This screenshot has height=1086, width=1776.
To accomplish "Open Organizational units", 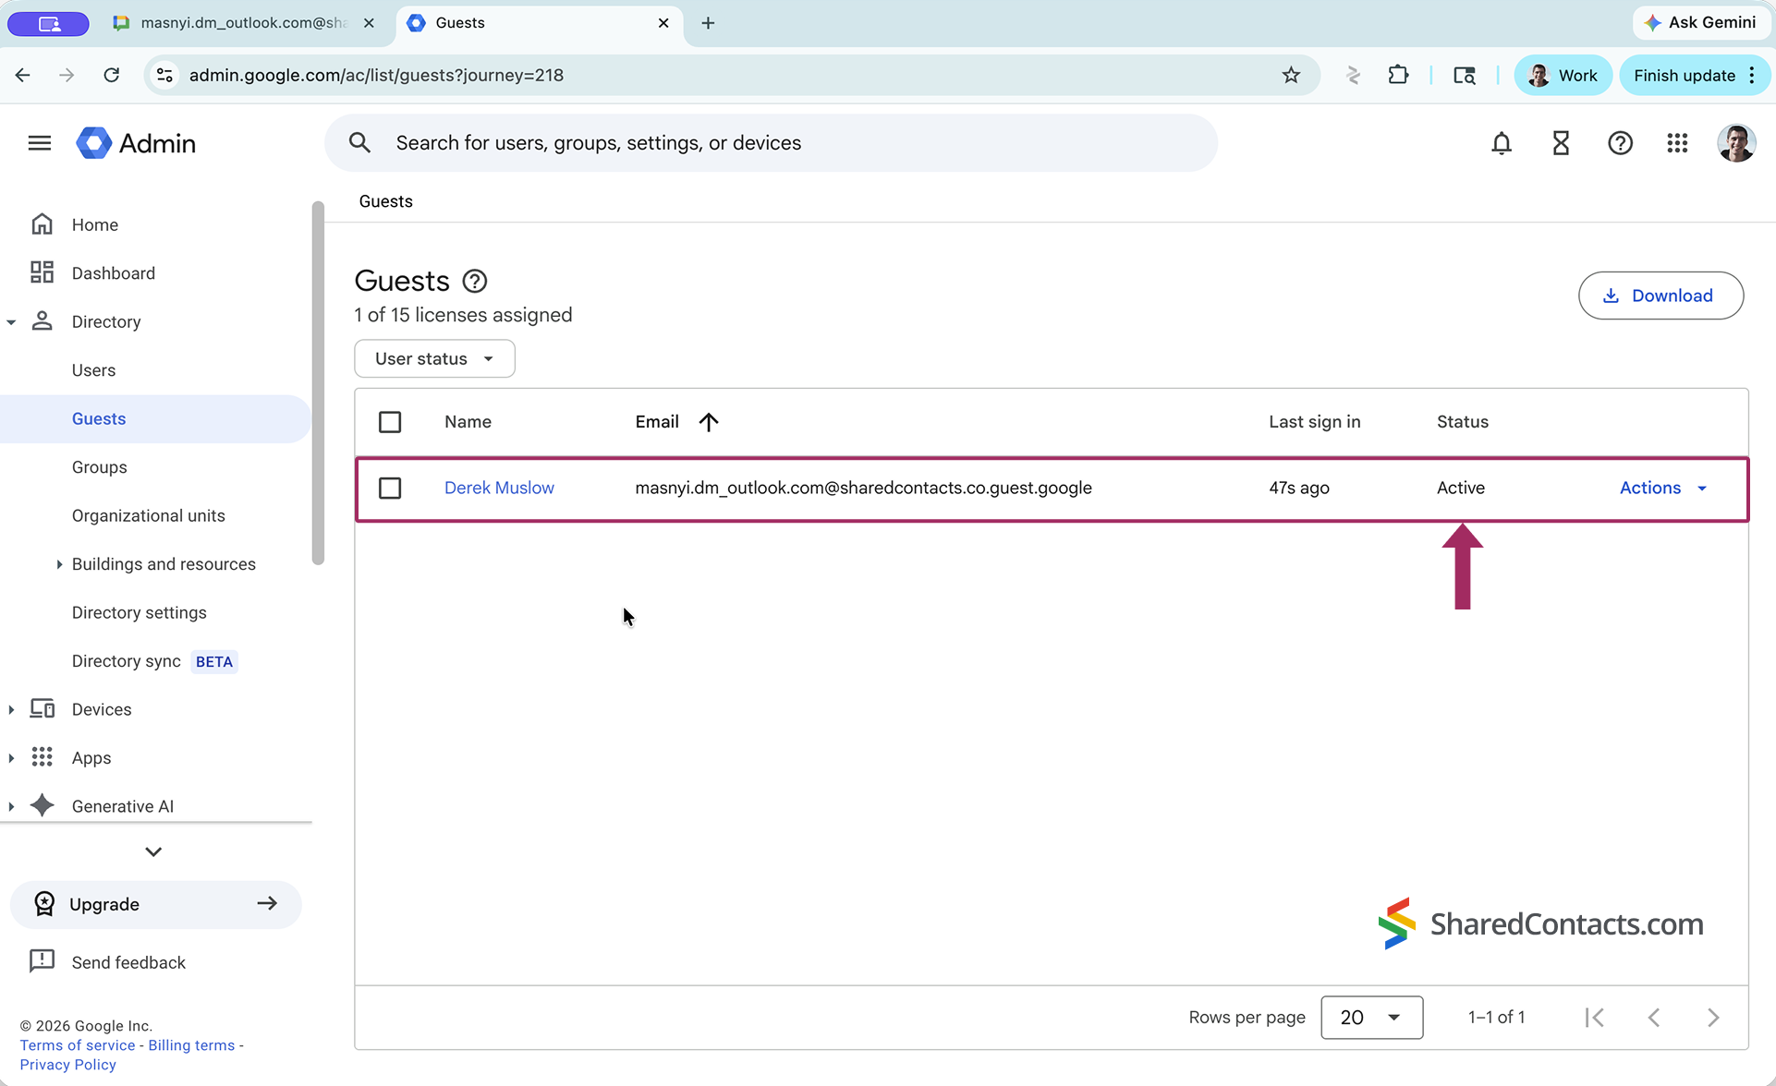I will coord(148,515).
